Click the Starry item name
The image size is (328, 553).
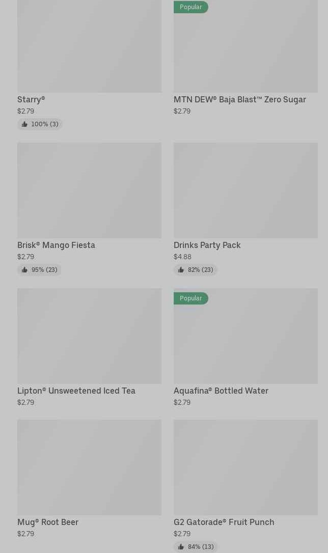point(31,99)
